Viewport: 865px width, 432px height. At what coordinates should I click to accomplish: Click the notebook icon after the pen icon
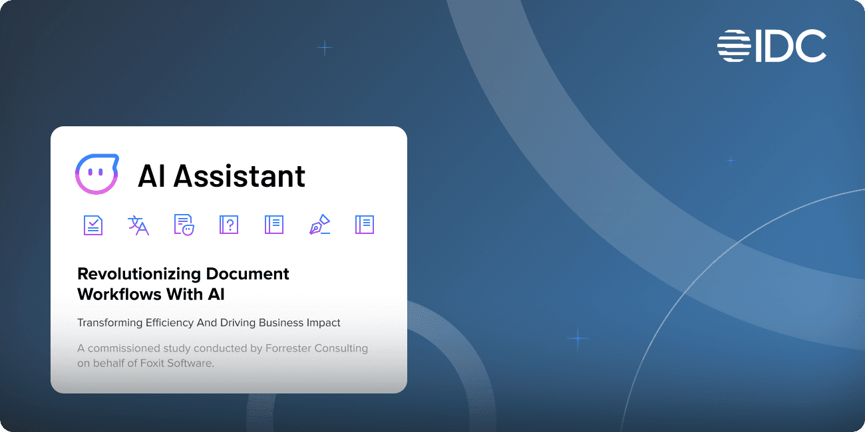coord(365,225)
